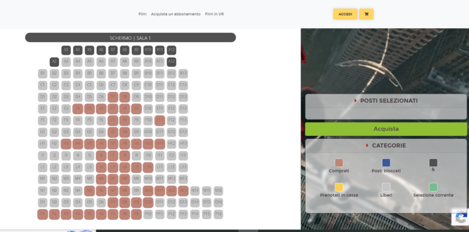Screen dimensions: 469x232
Task: Select free seat D9
Action: [x=136, y=97]
